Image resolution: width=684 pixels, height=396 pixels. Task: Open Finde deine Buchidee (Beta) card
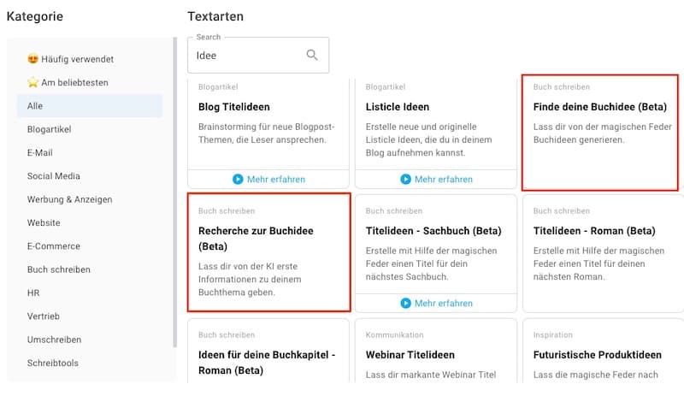[x=599, y=132]
